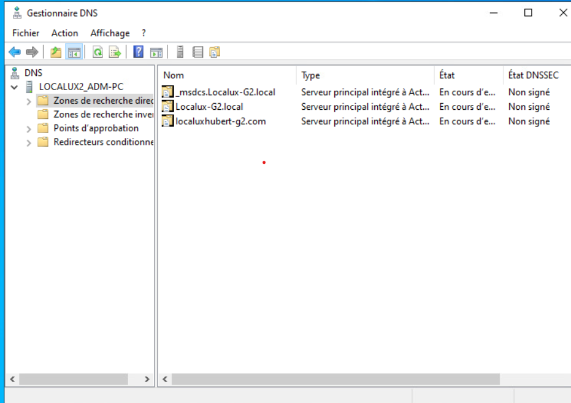
Task: Click the blue Back arrow in toolbar
Action: [x=15, y=52]
